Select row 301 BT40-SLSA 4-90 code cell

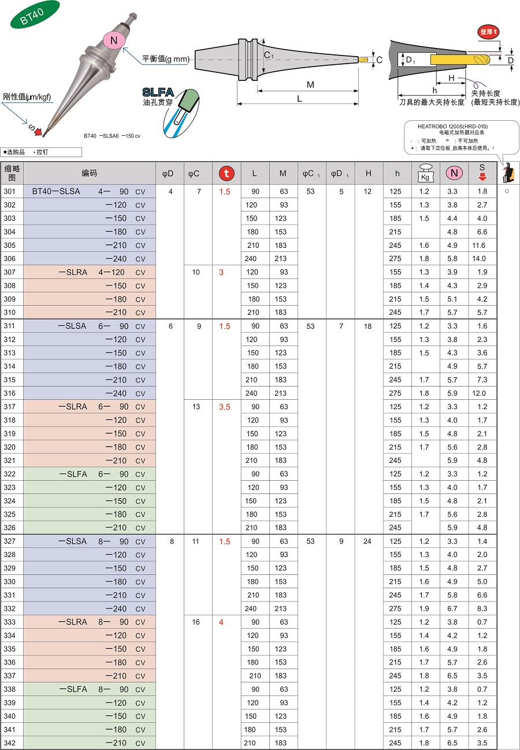(x=90, y=191)
